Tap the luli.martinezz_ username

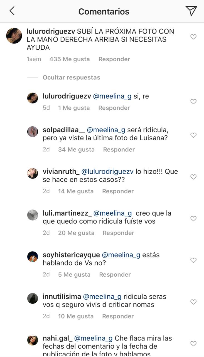67,213
